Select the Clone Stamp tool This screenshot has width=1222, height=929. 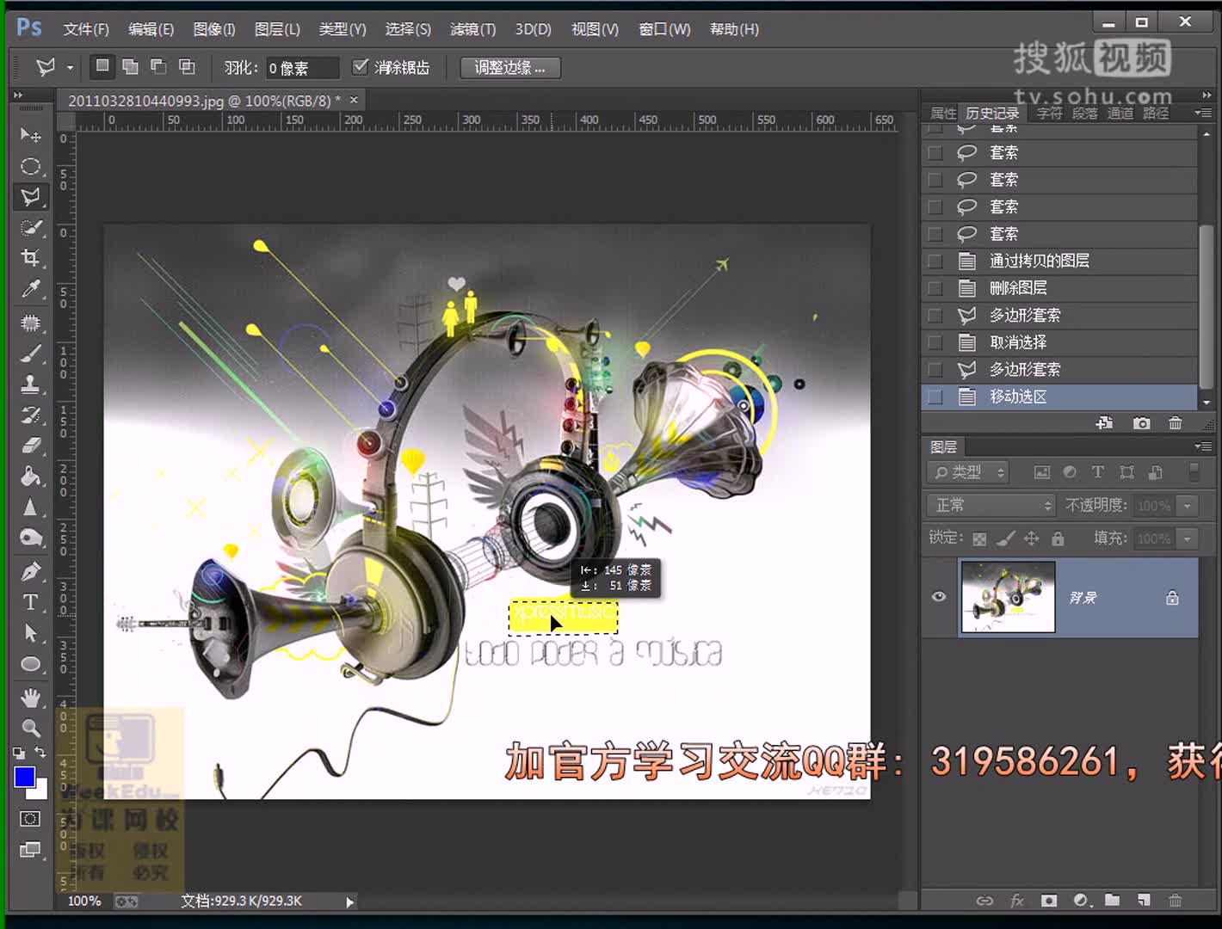coord(31,385)
